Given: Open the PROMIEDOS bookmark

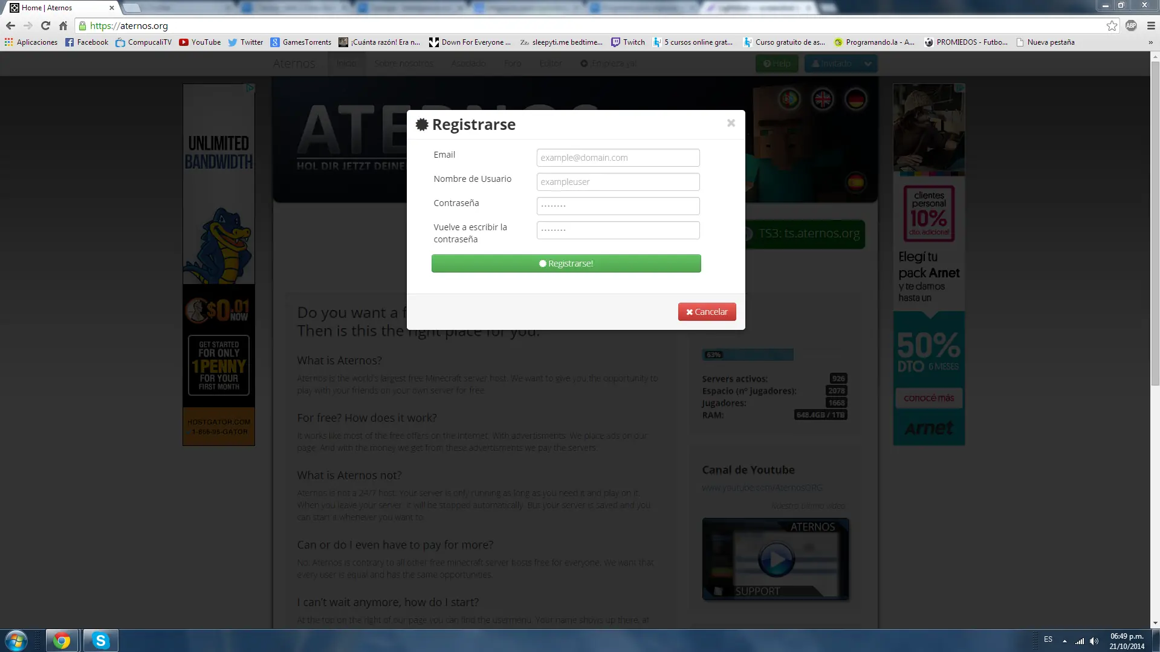Looking at the screenshot, I should [965, 42].
